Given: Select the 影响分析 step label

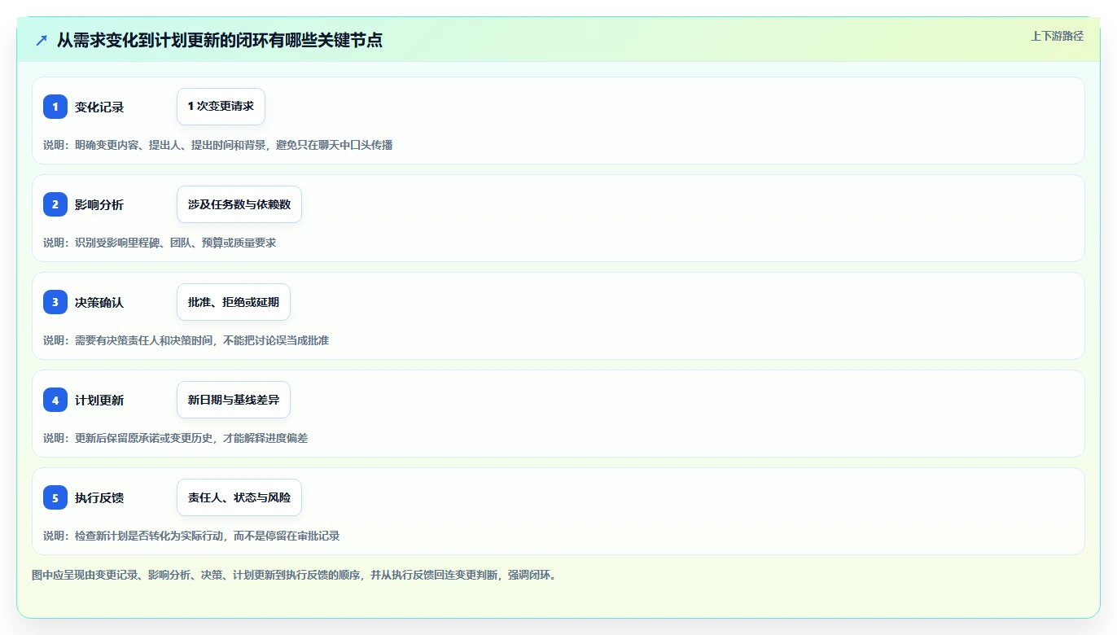Looking at the screenshot, I should tap(99, 204).
